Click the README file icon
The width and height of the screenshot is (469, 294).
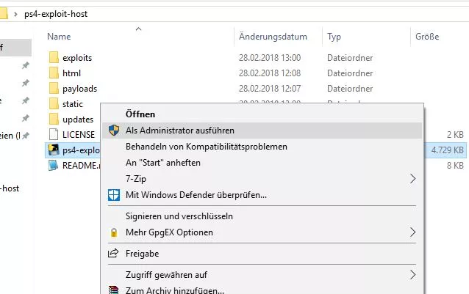tap(54, 165)
